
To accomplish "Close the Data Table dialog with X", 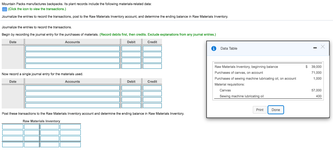I will coord(323,47).
